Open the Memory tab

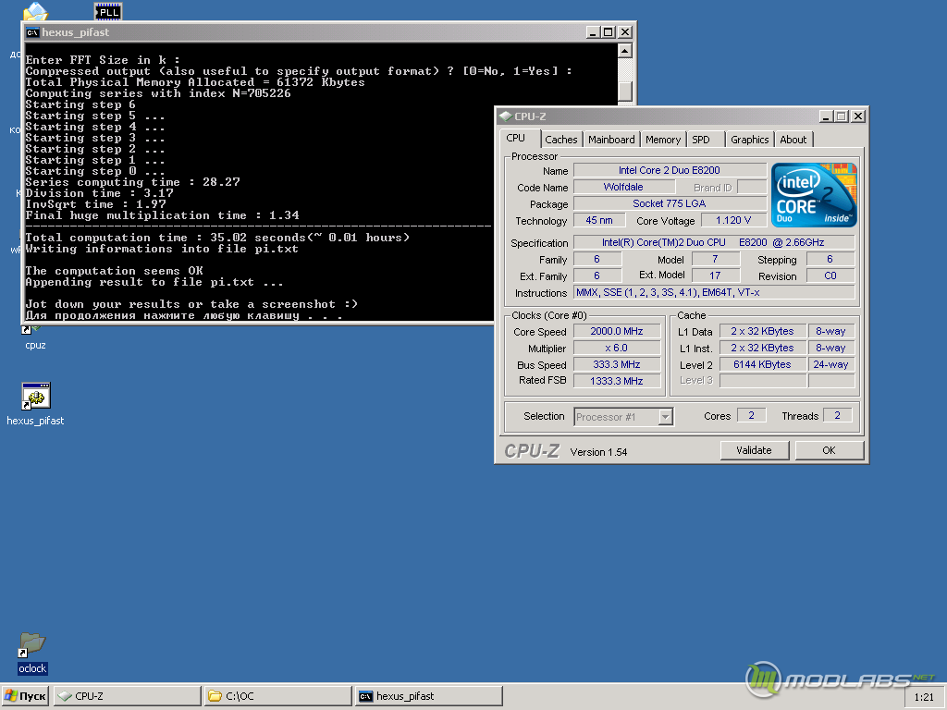click(662, 140)
